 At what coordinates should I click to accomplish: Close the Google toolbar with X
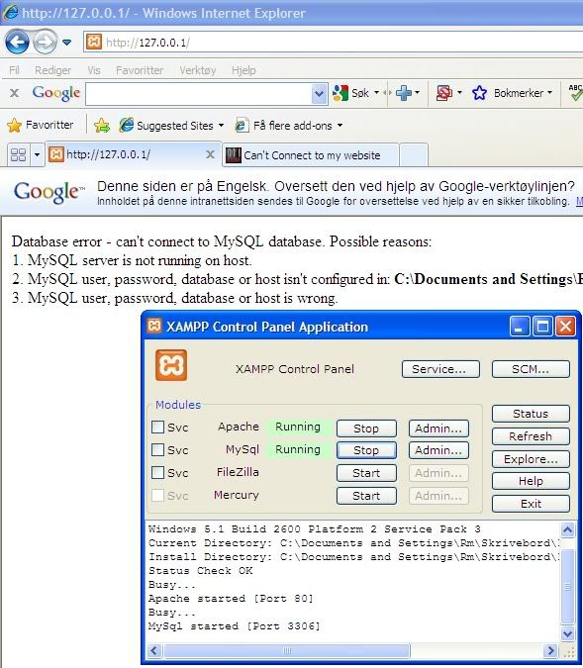click(14, 93)
